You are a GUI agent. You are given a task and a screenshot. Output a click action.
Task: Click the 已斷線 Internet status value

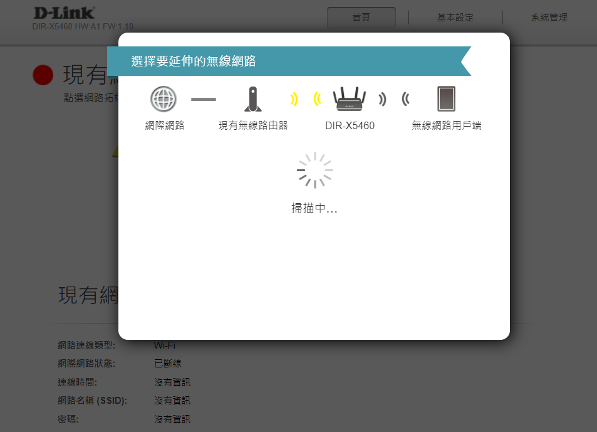tap(168, 364)
